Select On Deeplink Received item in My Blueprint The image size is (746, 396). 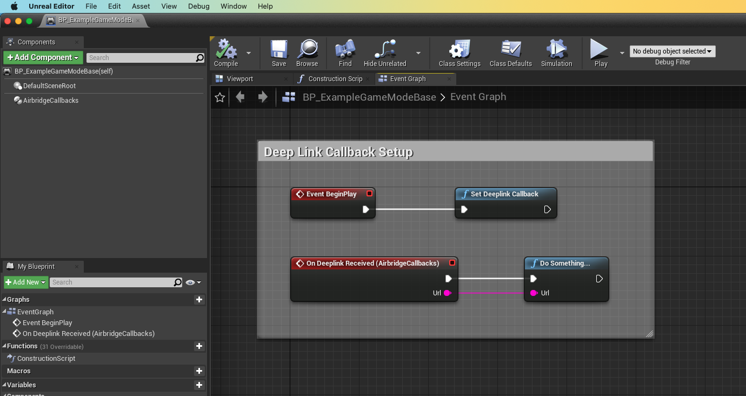(89, 334)
